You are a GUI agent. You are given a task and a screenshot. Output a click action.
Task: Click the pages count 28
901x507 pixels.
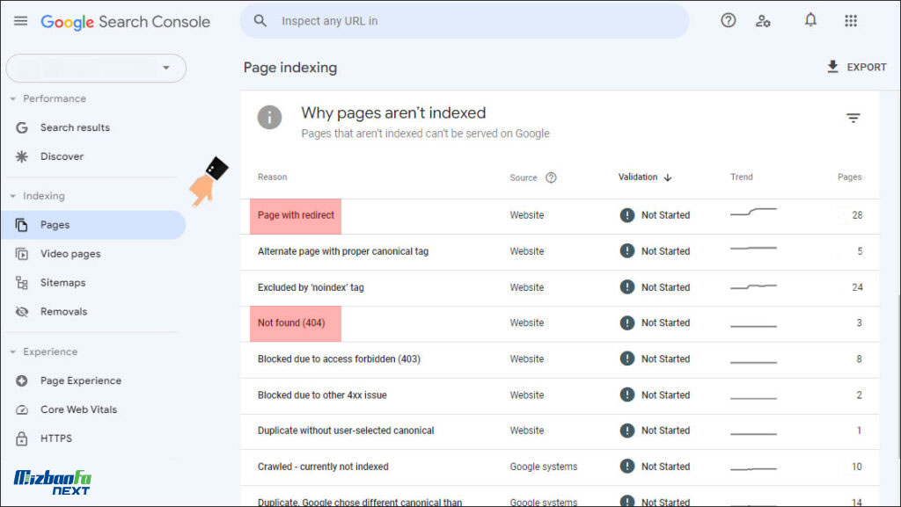coord(857,215)
